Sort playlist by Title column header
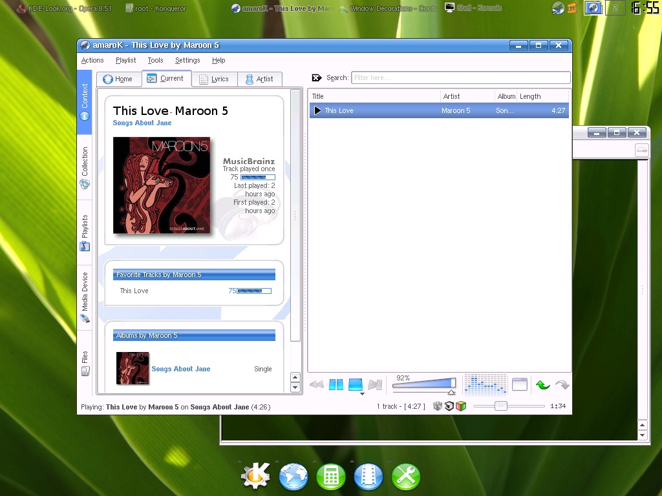Screen dimensions: 662x496 376,96
